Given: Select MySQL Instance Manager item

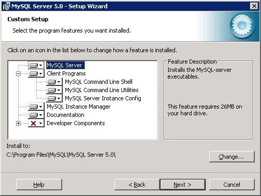Looking at the screenshot, I should pyautogui.click(x=79, y=107).
